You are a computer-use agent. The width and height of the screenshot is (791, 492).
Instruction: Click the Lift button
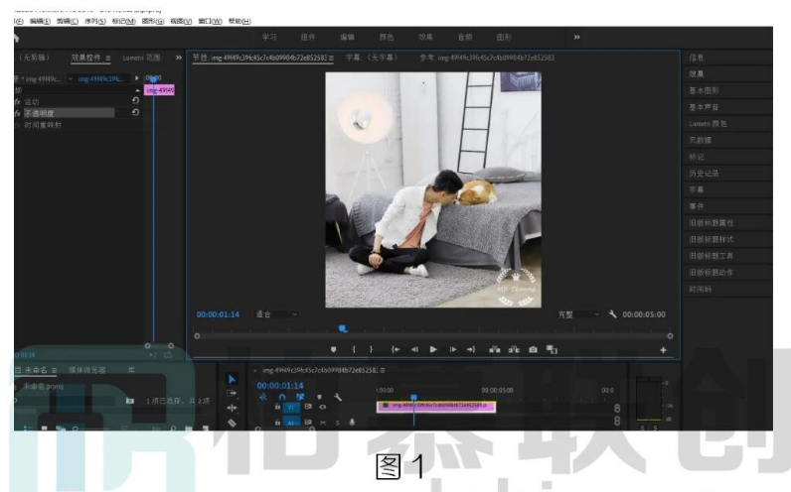pos(495,349)
